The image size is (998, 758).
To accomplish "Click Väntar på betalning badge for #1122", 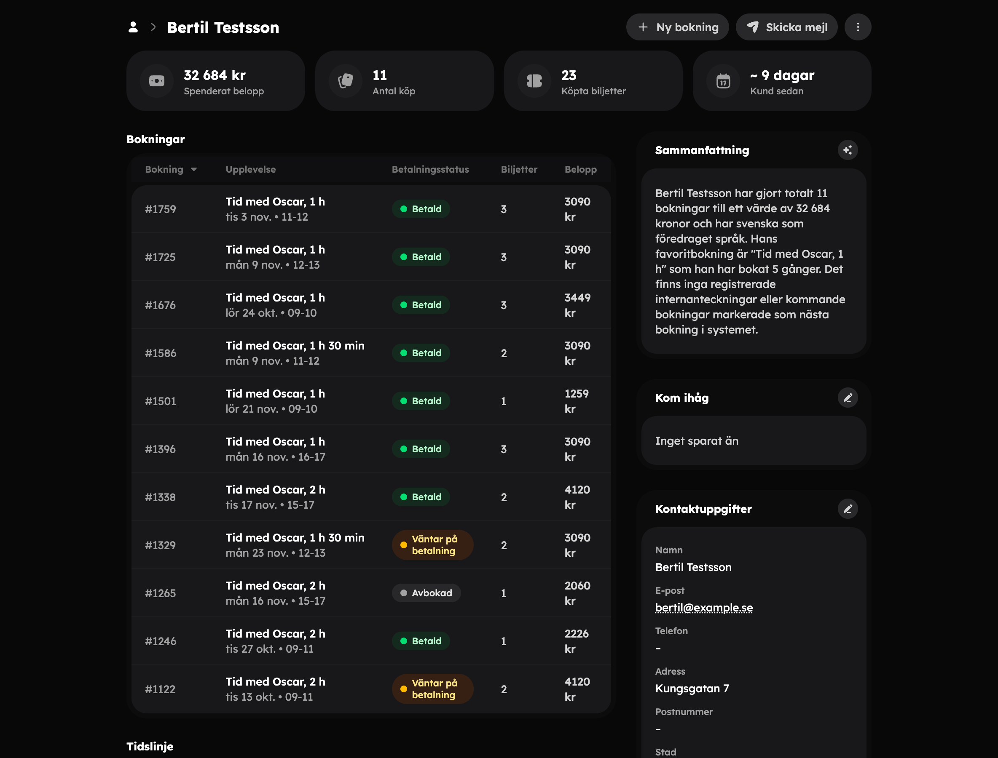I will (432, 689).
